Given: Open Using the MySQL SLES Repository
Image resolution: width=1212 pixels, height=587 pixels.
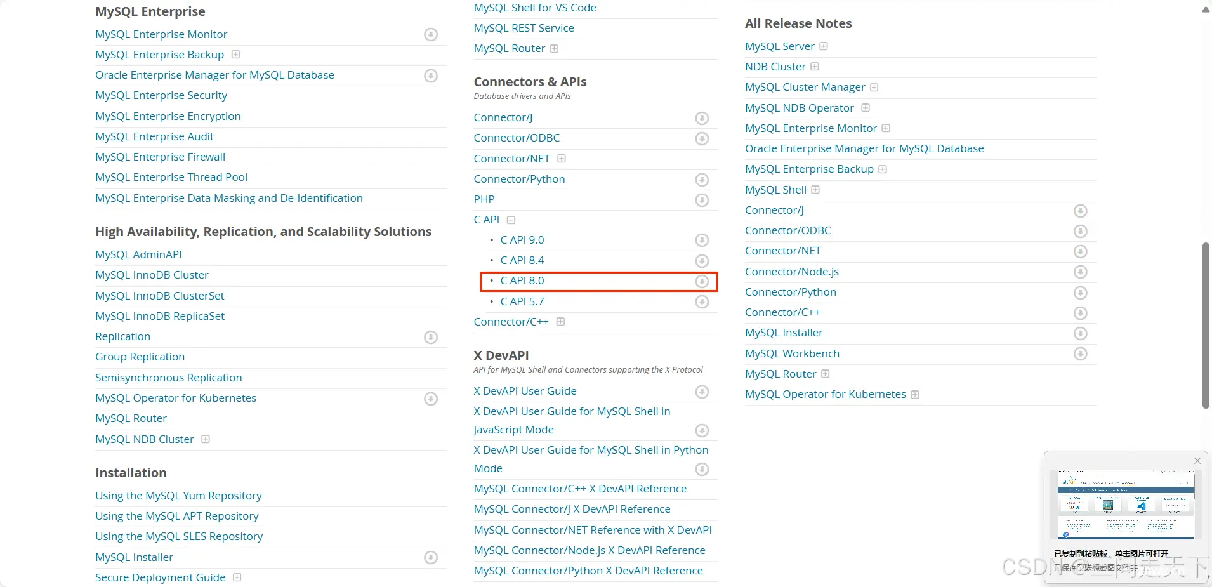Looking at the screenshot, I should coord(179,536).
